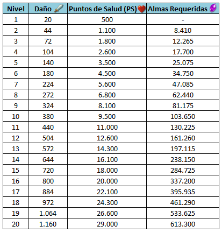Click the Daño header label

point(43,9)
